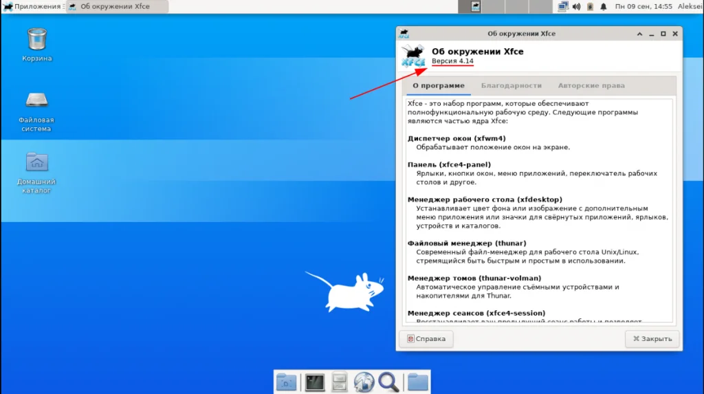Click the Файловый менеджер (thunar) heading
This screenshot has width=704, height=394.
pyautogui.click(x=467, y=243)
